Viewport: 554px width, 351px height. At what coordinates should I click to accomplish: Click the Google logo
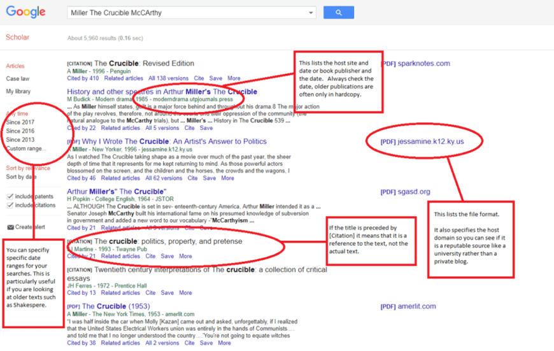click(x=26, y=11)
